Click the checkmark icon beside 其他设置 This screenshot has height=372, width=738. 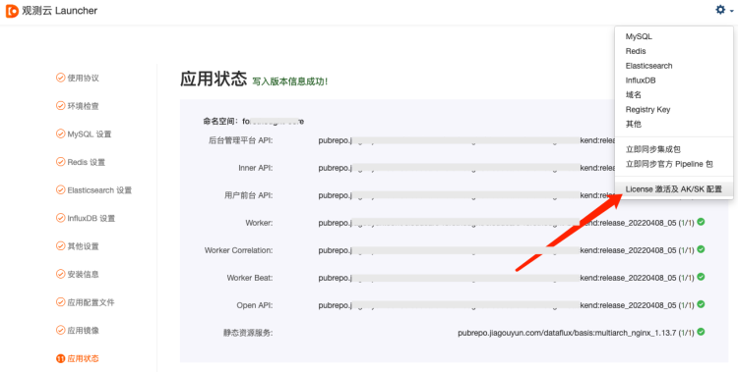pyautogui.click(x=60, y=245)
